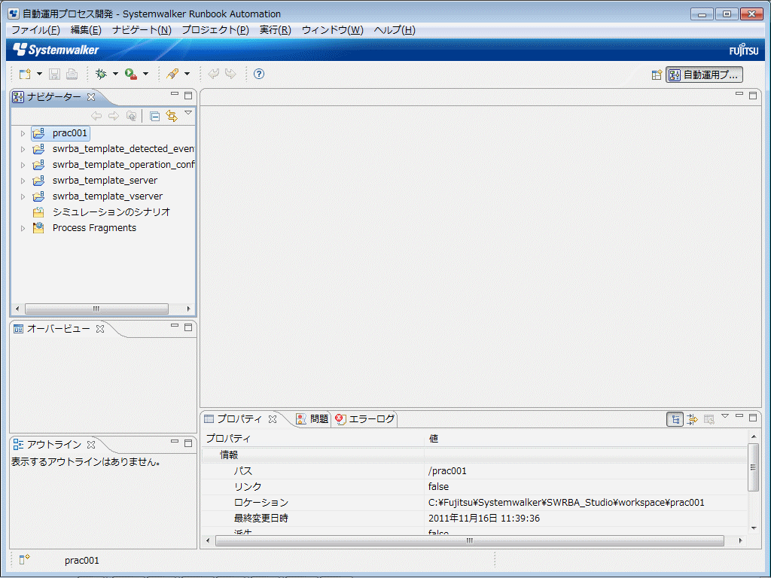
Task: Click the Collapse All icon in Navigator
Action: coord(154,116)
